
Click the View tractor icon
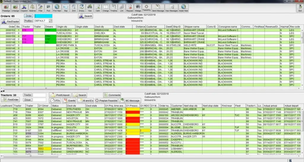click(x=90, y=8)
